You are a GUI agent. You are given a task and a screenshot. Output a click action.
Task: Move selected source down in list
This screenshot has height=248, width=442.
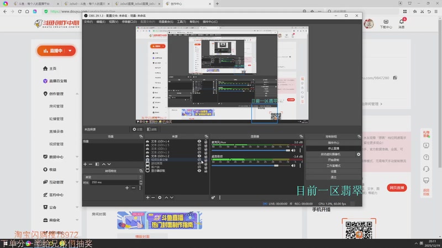click(x=172, y=198)
